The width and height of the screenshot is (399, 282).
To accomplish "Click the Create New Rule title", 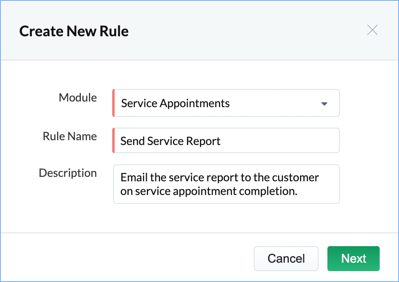I will point(74,31).
